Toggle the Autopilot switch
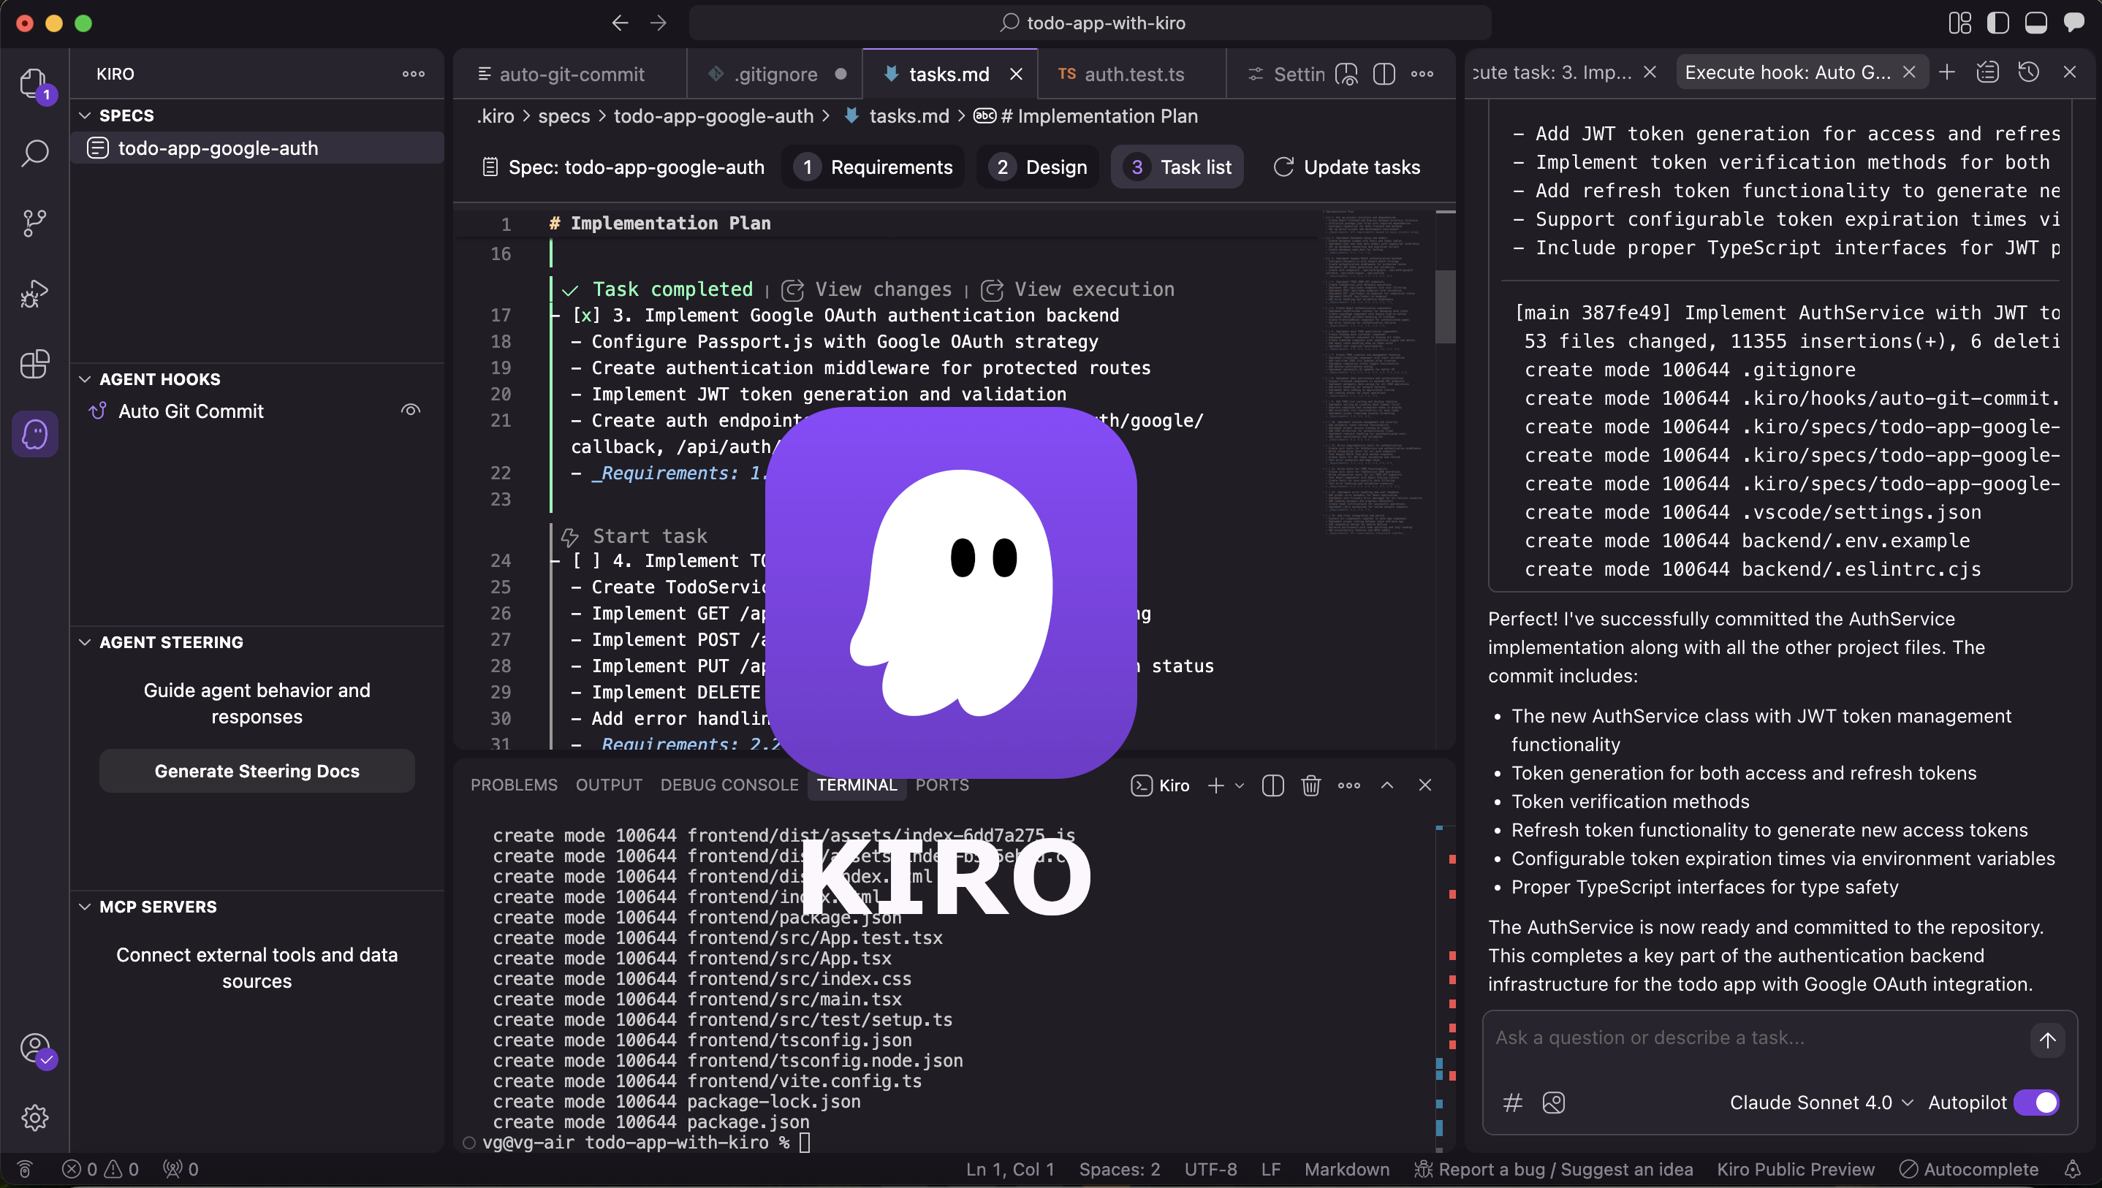Viewport: 2102px width, 1188px height. click(2036, 1103)
